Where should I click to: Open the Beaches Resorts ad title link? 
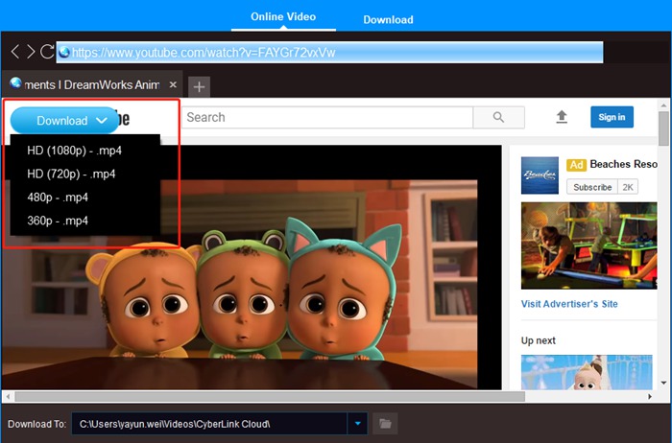coord(623,164)
